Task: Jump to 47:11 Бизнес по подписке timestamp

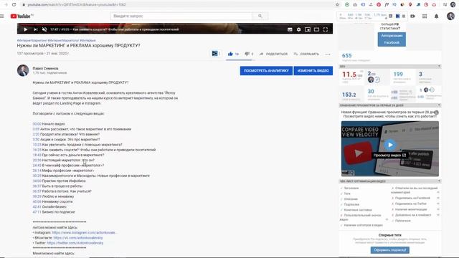Action: pos(37,212)
